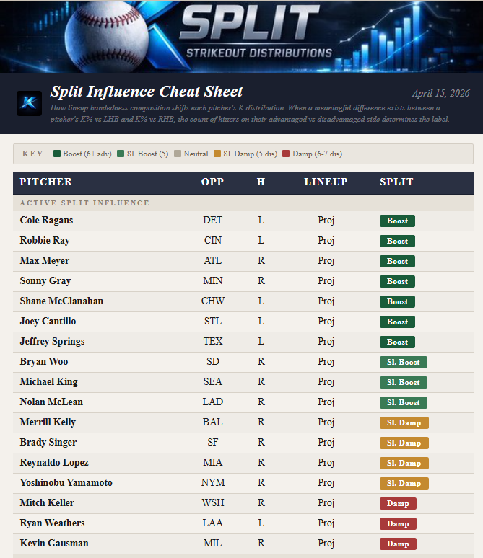Click the ACTIVE SPLIT INFLUENCE section label

click(x=84, y=203)
